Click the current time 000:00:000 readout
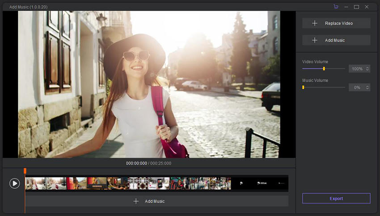Image resolution: width=380 pixels, height=216 pixels. 136,163
